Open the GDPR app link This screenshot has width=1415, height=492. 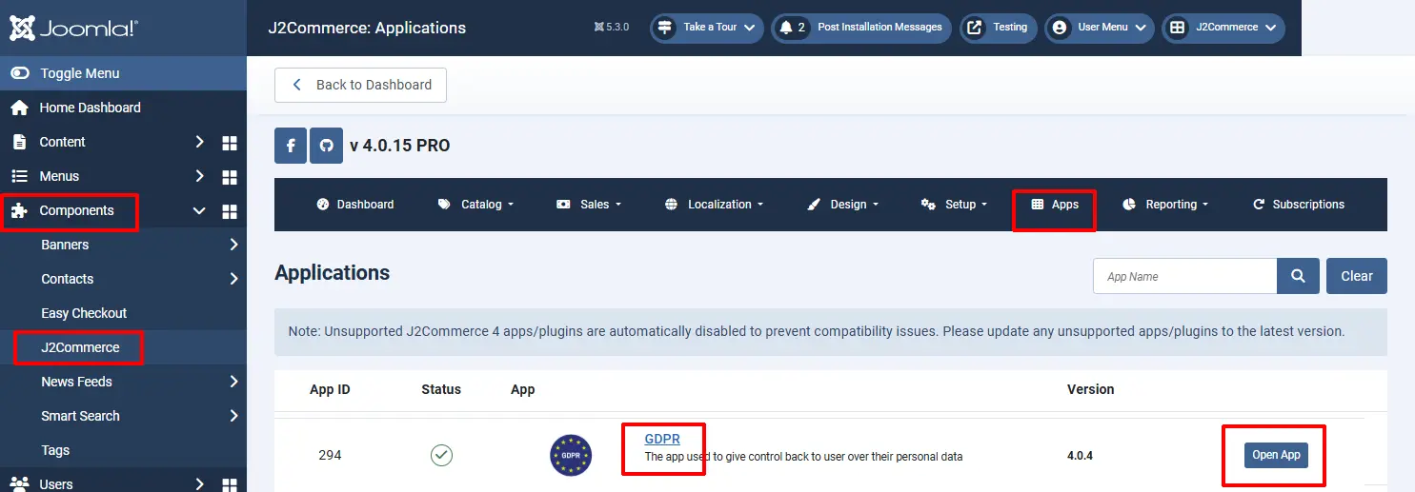(662, 439)
